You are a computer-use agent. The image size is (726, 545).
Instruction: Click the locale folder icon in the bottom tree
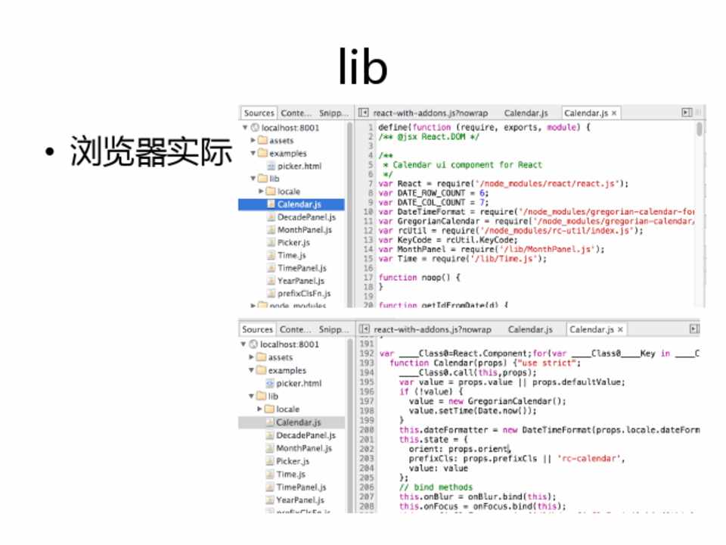coord(270,409)
